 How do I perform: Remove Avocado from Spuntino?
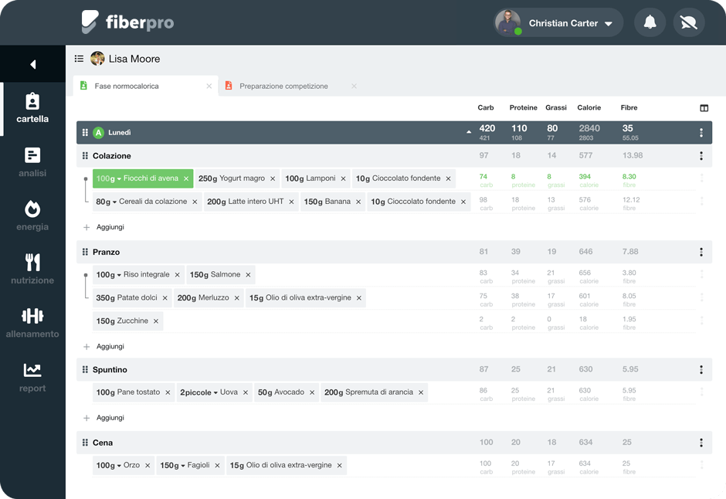click(x=312, y=392)
